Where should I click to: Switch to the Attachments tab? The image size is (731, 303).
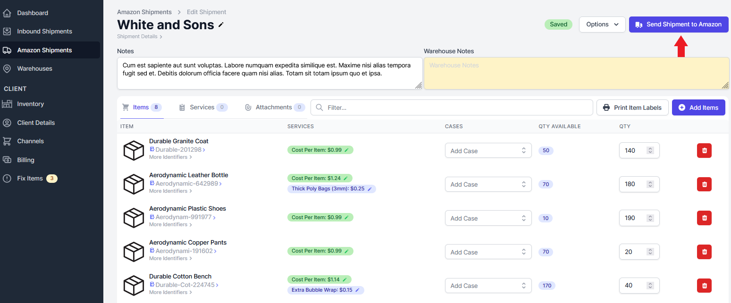(x=275, y=107)
